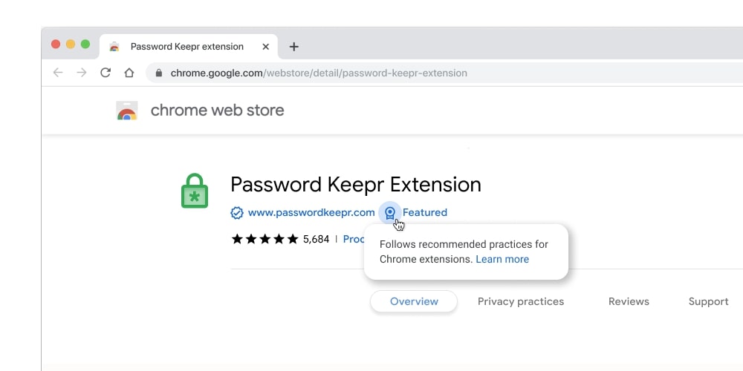The image size is (743, 371).
Task: Go to the Support tab
Action: coord(708,301)
